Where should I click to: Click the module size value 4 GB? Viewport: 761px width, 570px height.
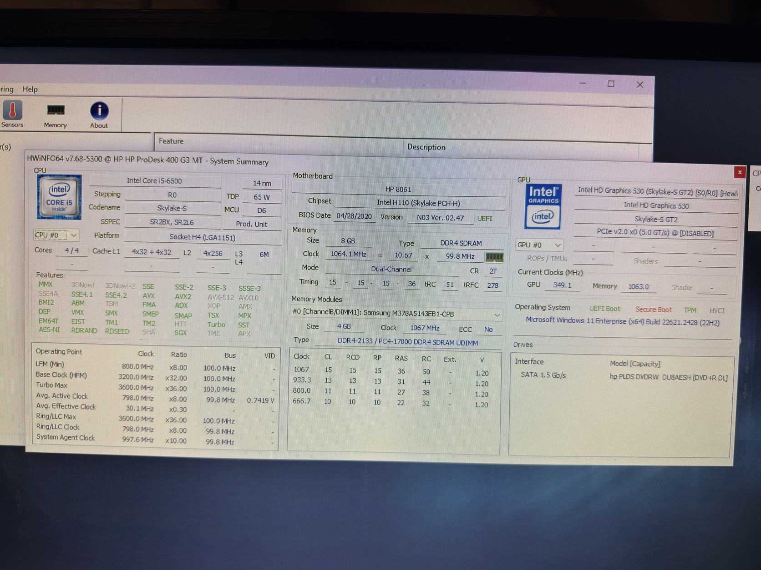[344, 326]
